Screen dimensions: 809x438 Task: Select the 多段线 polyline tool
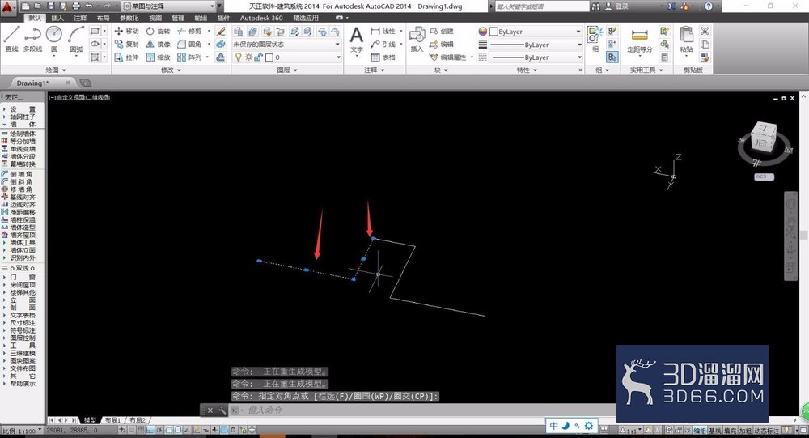[32, 39]
